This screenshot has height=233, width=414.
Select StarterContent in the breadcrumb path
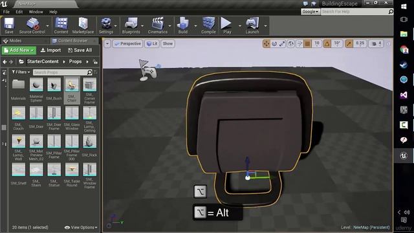[x=43, y=61]
